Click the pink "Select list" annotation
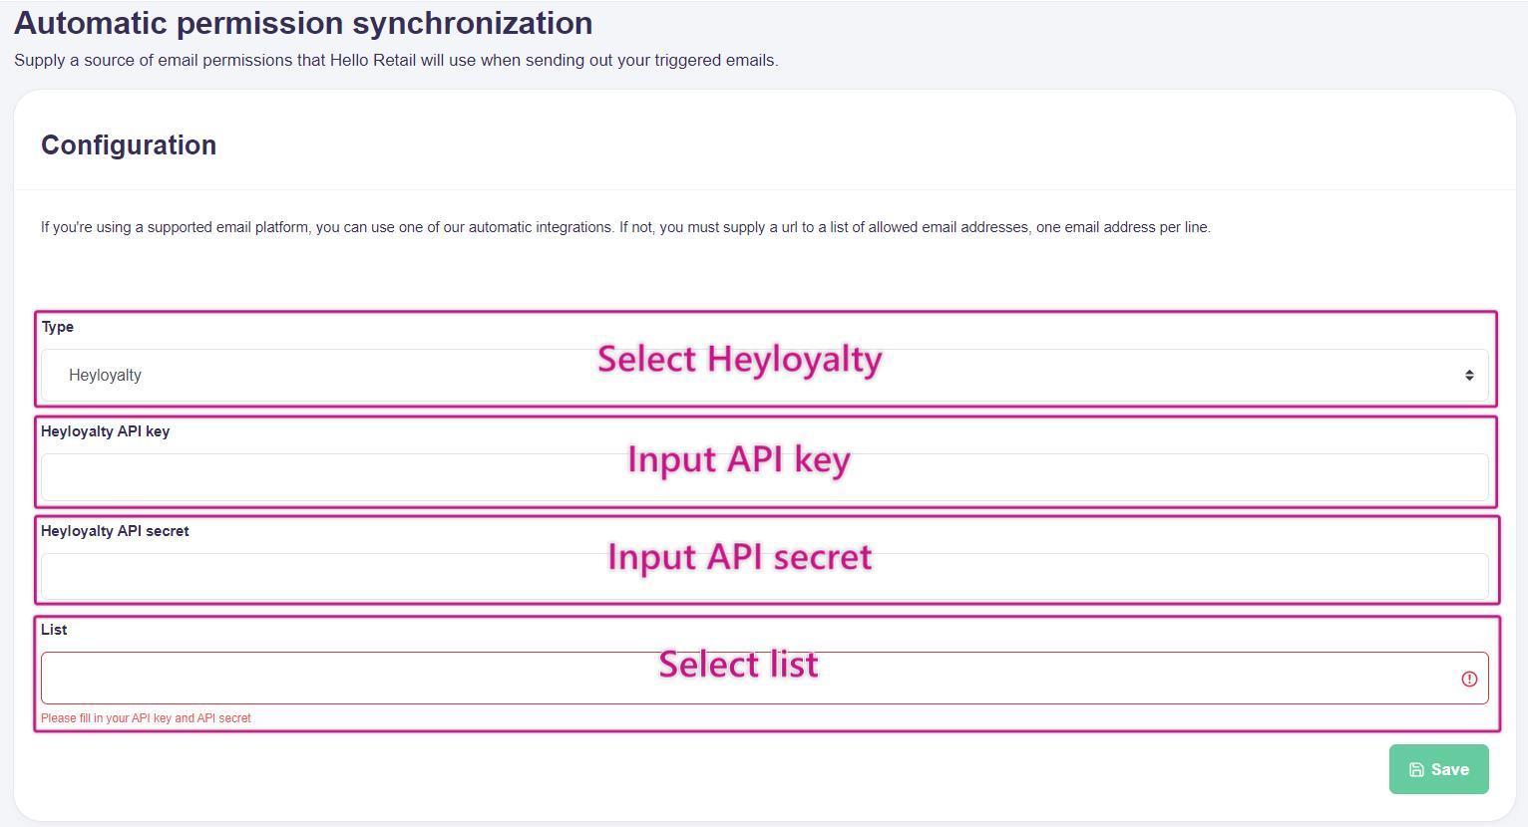Image resolution: width=1528 pixels, height=827 pixels. pyautogui.click(x=738, y=664)
